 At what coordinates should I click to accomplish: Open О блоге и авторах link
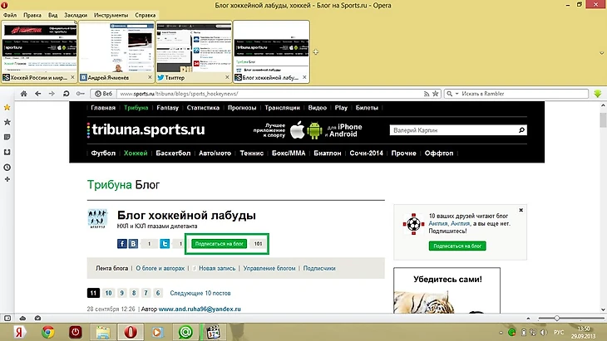point(160,268)
